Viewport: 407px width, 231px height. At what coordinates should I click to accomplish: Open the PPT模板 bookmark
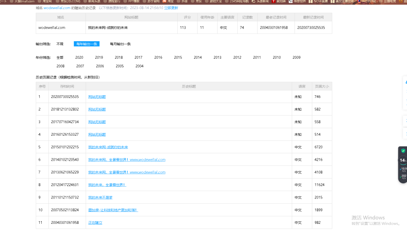pyautogui.click(x=132, y=1)
